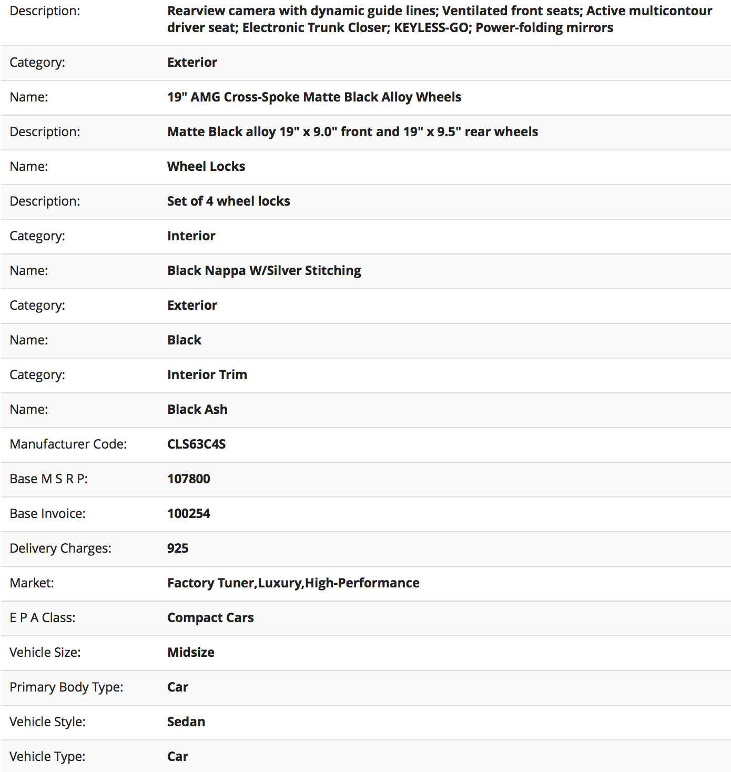Click the Primary Body Type label
This screenshot has width=731, height=772.
[x=66, y=687]
